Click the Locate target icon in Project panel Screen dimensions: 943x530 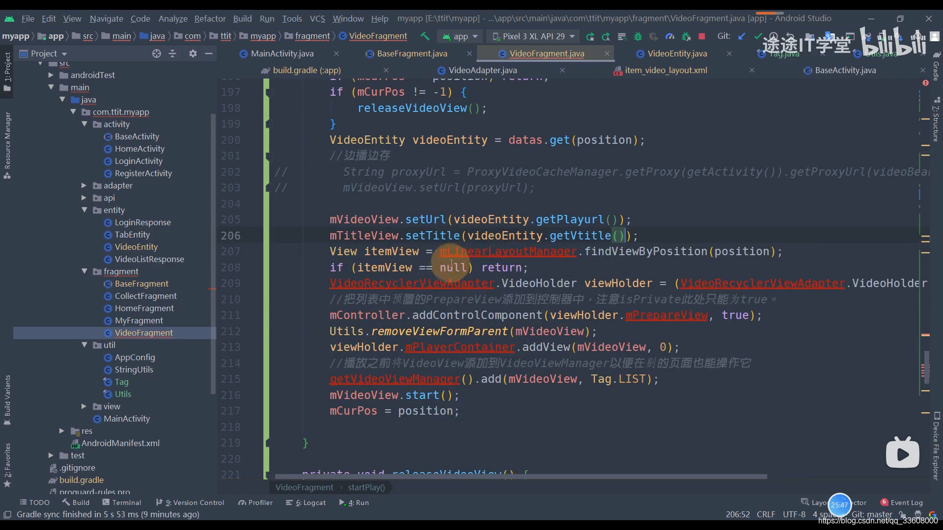pyautogui.click(x=156, y=53)
